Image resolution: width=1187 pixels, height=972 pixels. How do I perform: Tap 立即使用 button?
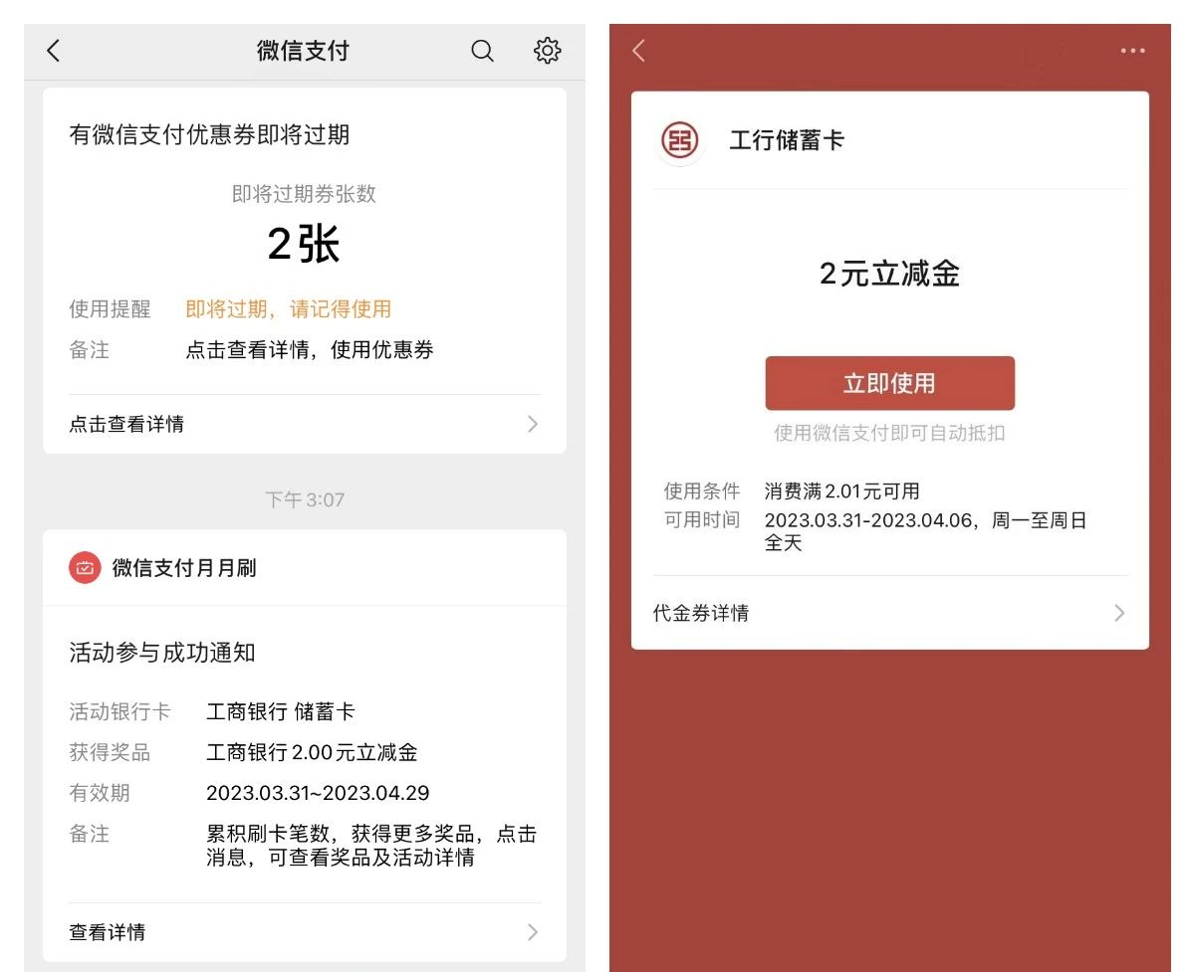click(889, 383)
